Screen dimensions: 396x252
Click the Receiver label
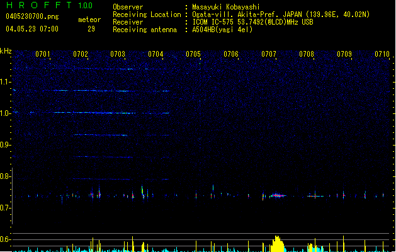point(128,22)
